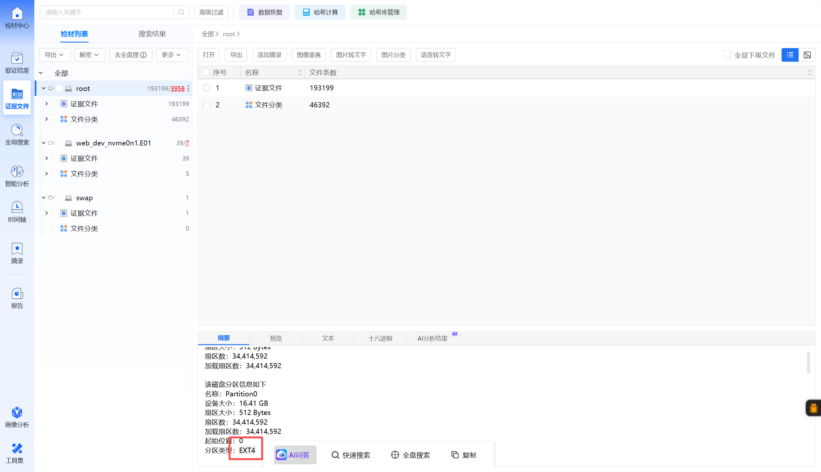This screenshot has width=821, height=472.
Task: Click the summary panel vertical scrollbar
Action: pos(808,362)
